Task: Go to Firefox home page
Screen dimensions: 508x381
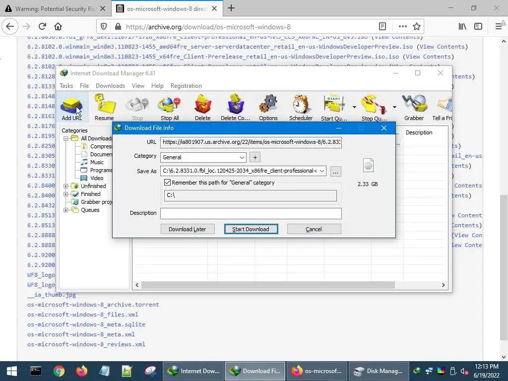Action: (x=58, y=27)
